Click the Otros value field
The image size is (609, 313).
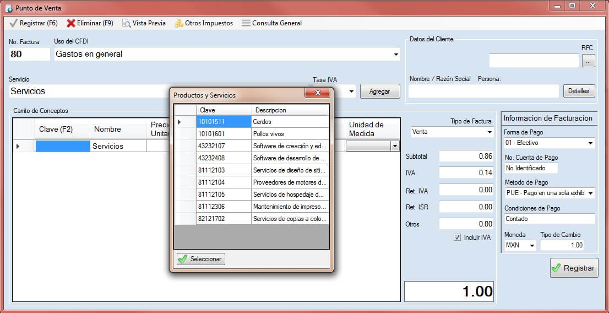(466, 224)
